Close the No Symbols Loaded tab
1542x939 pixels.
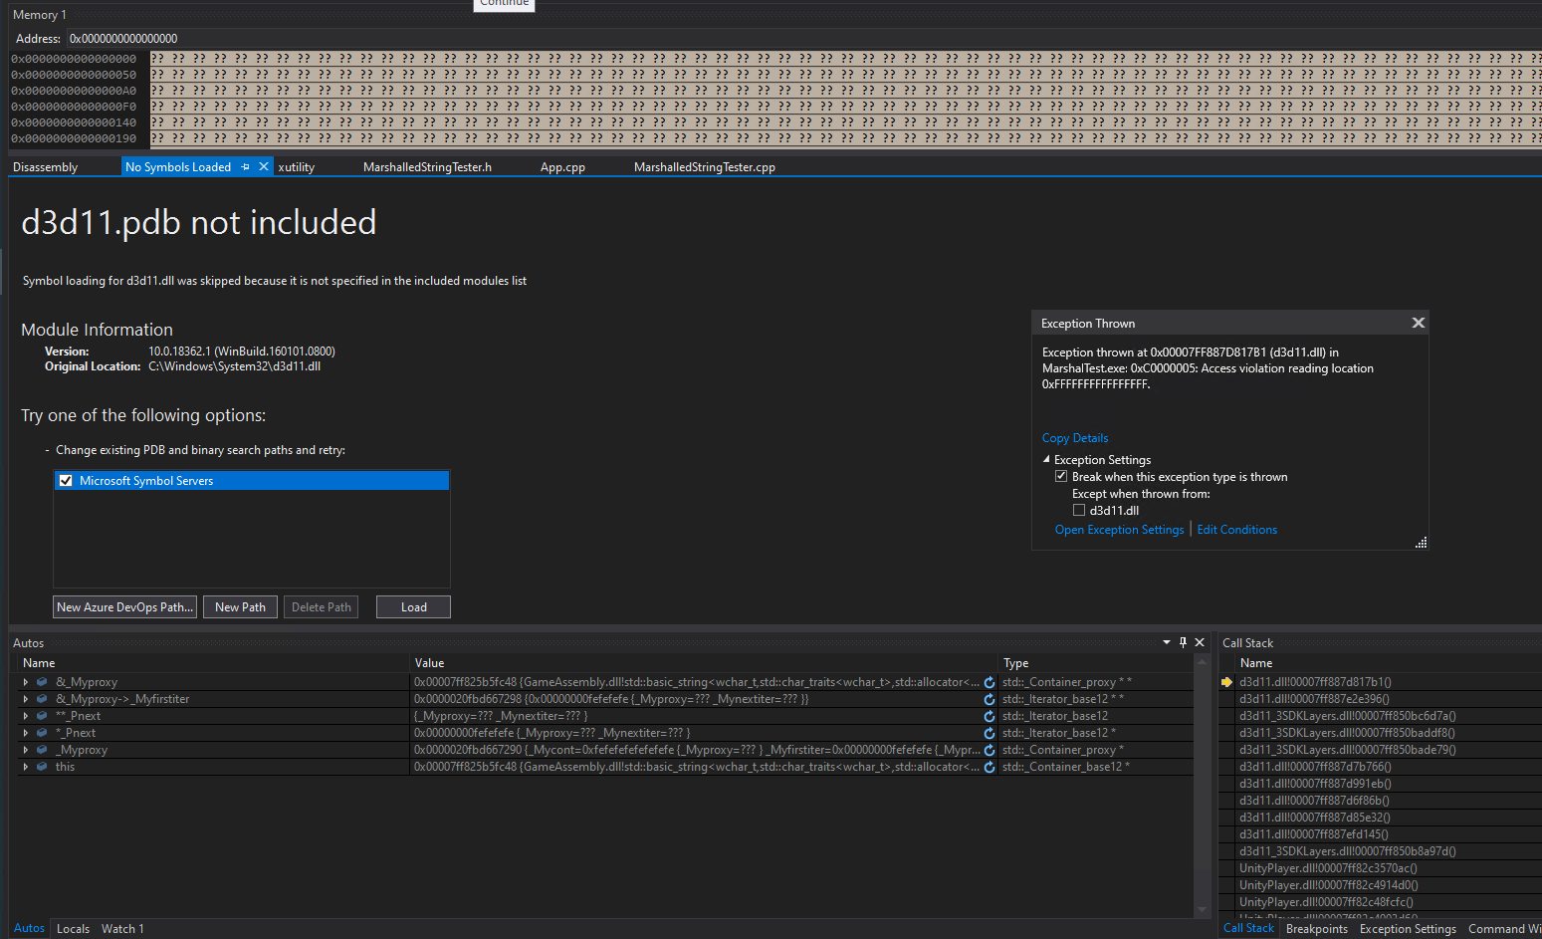(264, 167)
